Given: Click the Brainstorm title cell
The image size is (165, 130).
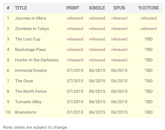Looking at the screenshot, I should pos(25,112).
